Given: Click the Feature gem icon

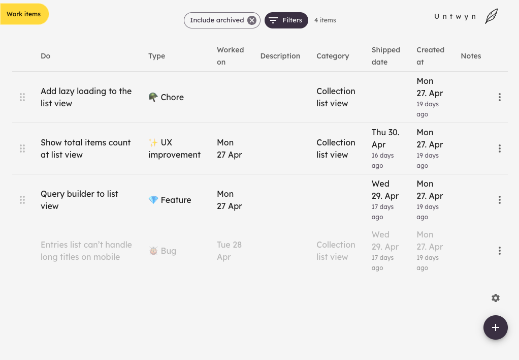Looking at the screenshot, I should pos(153,199).
